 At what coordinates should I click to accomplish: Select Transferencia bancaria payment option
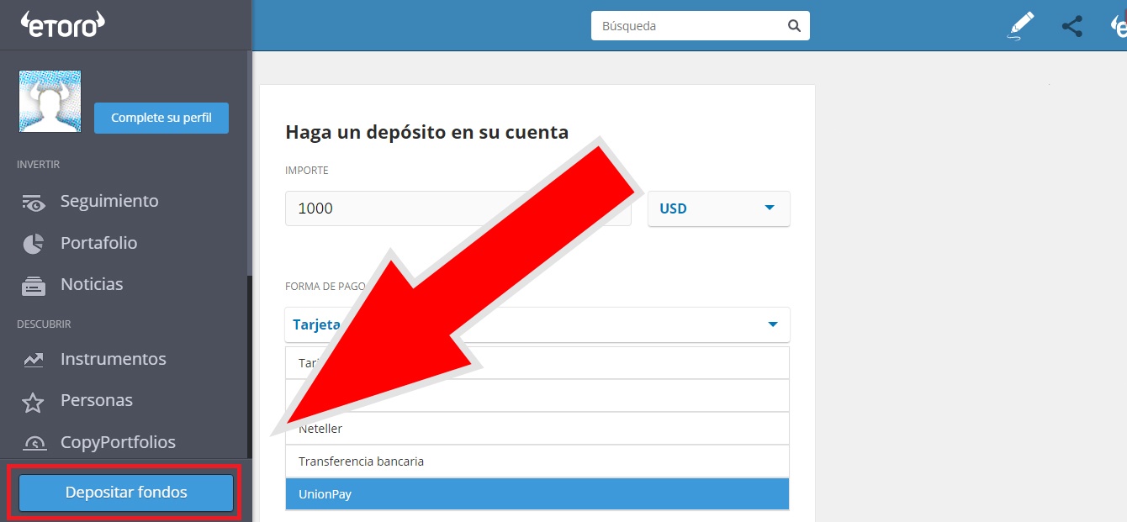click(537, 461)
